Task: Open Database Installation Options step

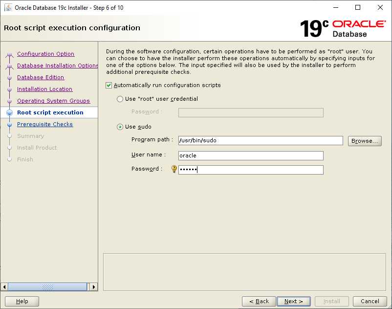Action: coord(58,66)
